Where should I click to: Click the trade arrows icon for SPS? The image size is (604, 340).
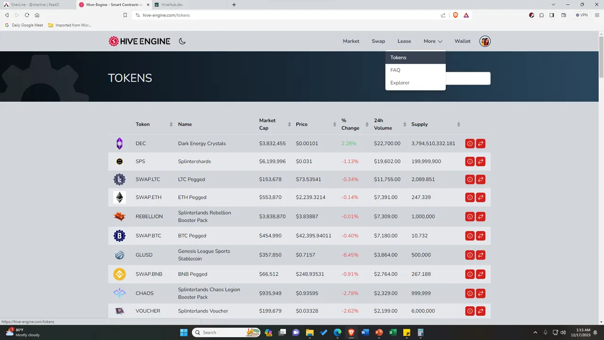point(480,161)
